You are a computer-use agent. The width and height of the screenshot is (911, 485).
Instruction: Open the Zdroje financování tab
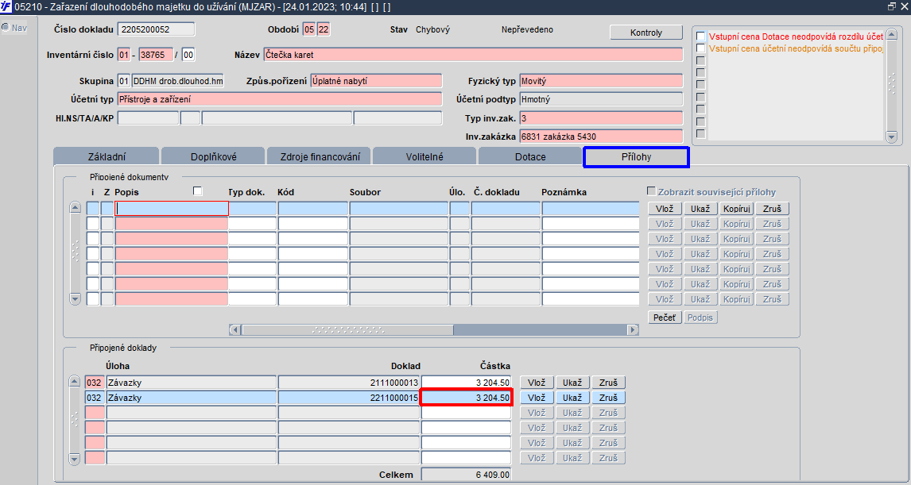point(320,156)
